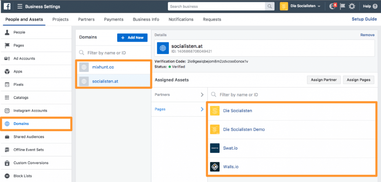Click the Help question mark icon
381x182 pixels.
[375, 6]
